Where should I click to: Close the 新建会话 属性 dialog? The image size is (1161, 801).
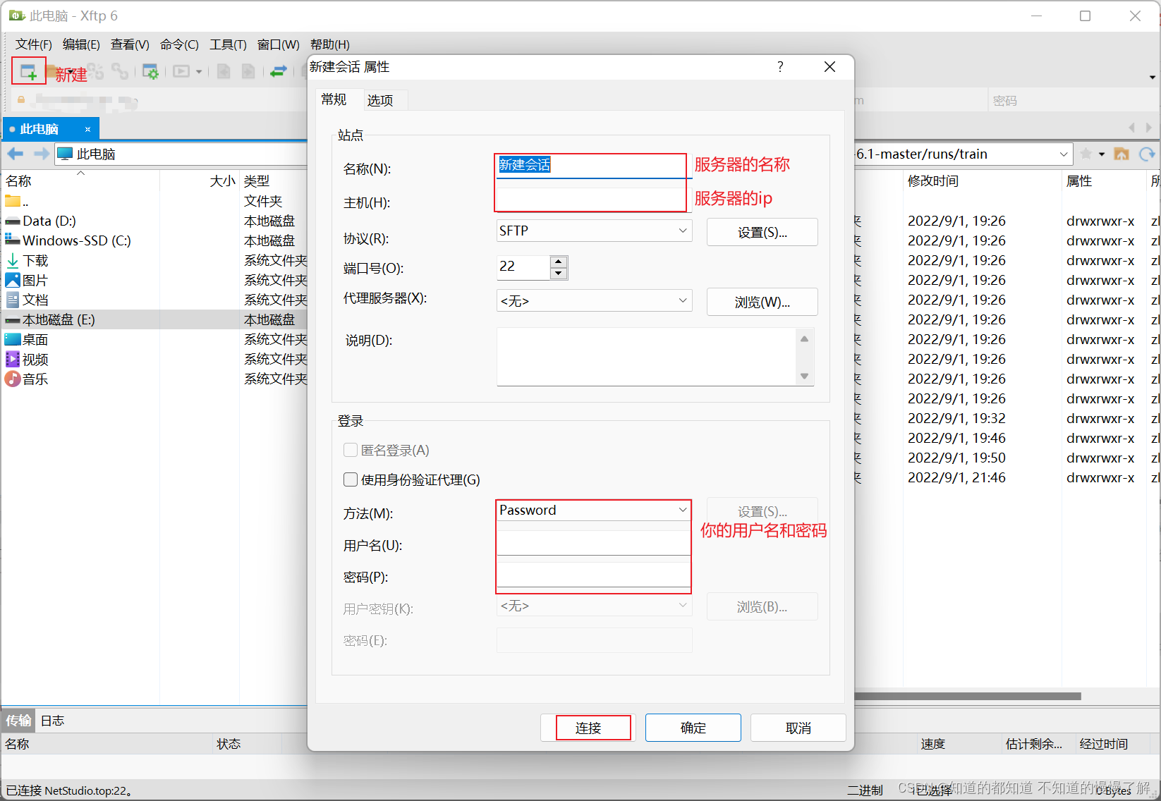(829, 67)
